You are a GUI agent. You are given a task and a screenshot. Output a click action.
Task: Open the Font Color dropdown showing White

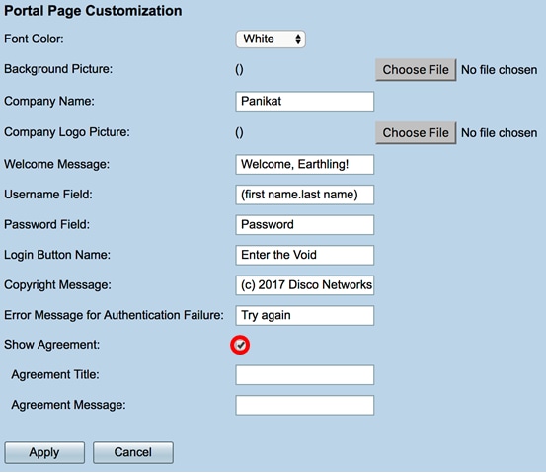(271, 39)
